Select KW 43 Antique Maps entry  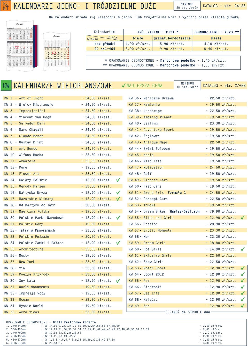pyautogui.click(x=187, y=142)
